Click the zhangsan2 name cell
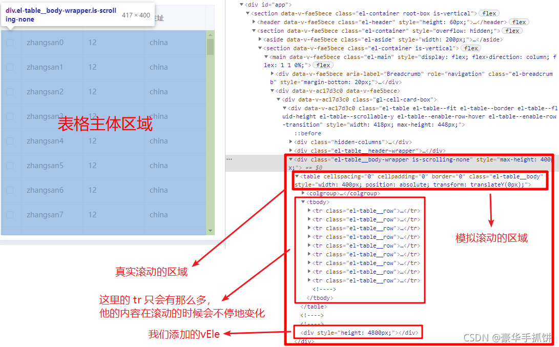The height and width of the screenshot is (347, 559). click(52, 92)
